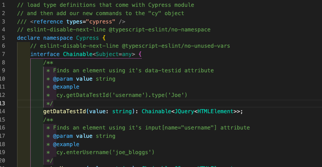Click 'Cypress' identifier after namespace
The height and width of the screenshot is (167, 322).
point(87,38)
